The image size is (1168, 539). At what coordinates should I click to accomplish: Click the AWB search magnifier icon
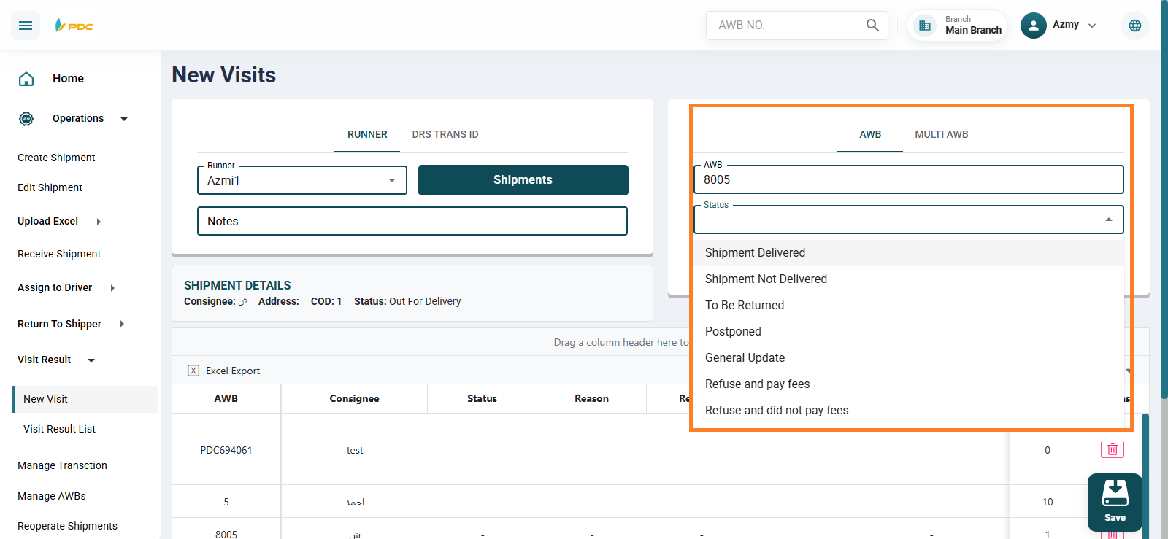tap(872, 26)
